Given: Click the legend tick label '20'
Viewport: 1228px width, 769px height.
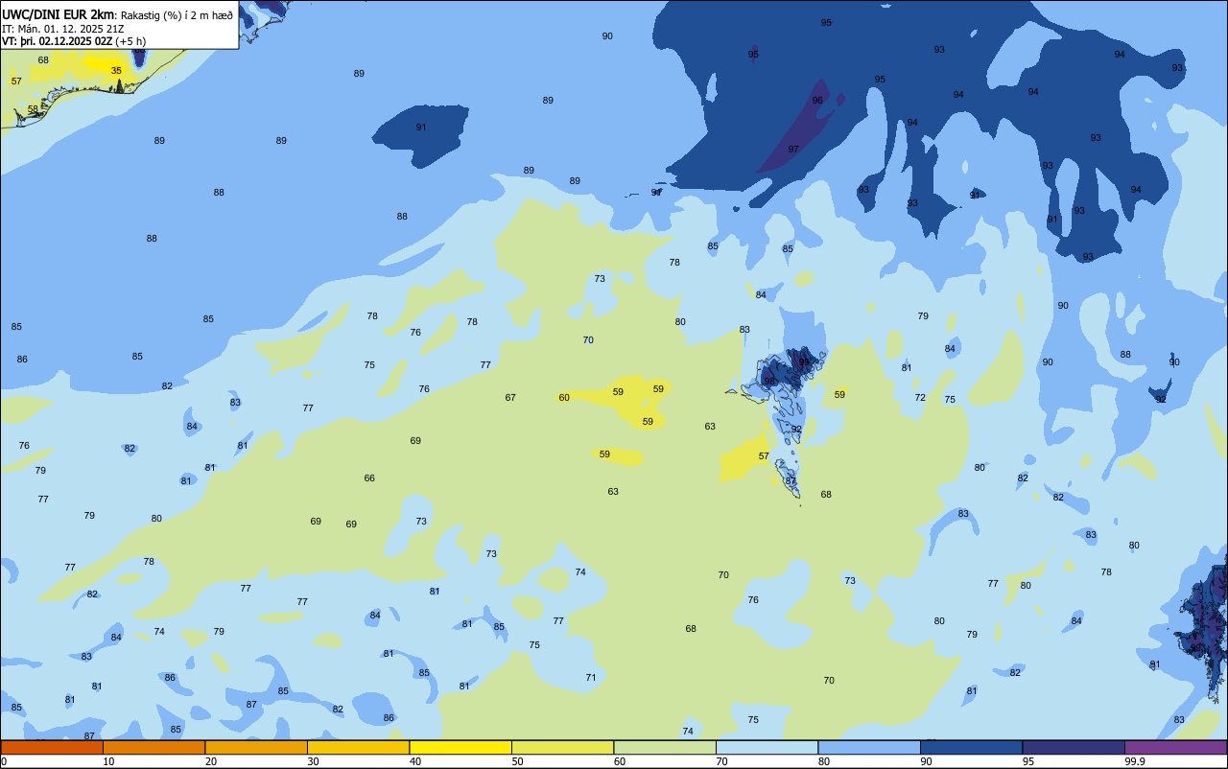Looking at the screenshot, I should pyautogui.click(x=211, y=761).
